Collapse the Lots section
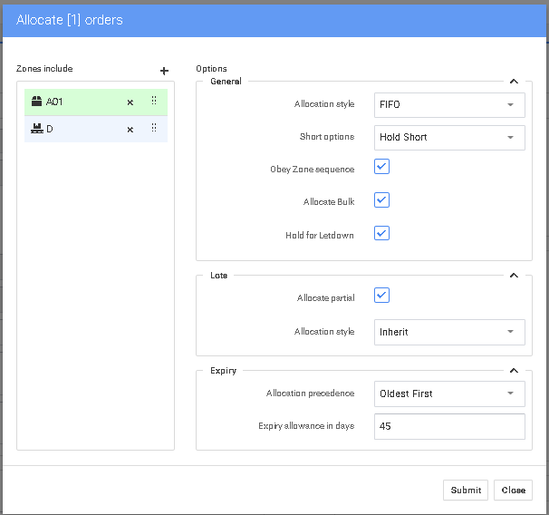 click(x=514, y=276)
